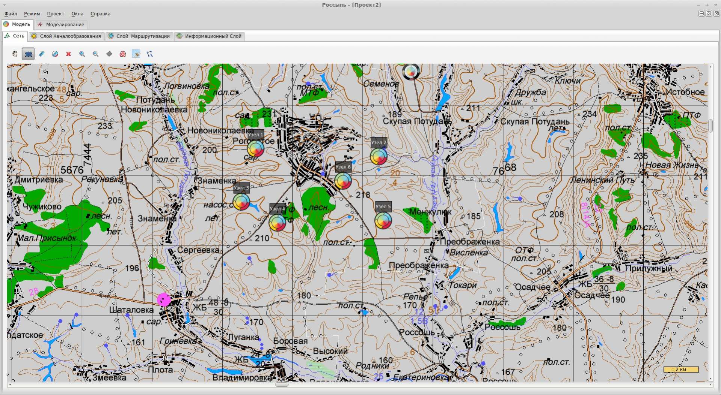
Task: Click the Узел 3 label tag
Action: [241, 188]
